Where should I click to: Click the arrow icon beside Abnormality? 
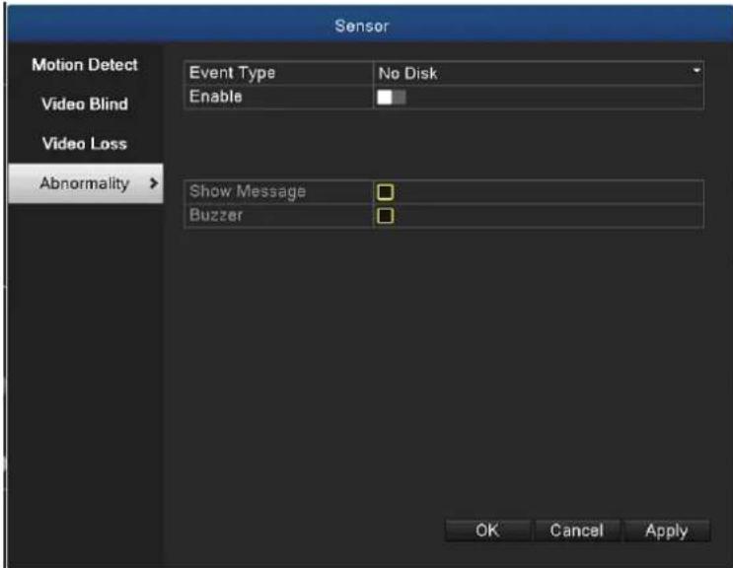(153, 183)
